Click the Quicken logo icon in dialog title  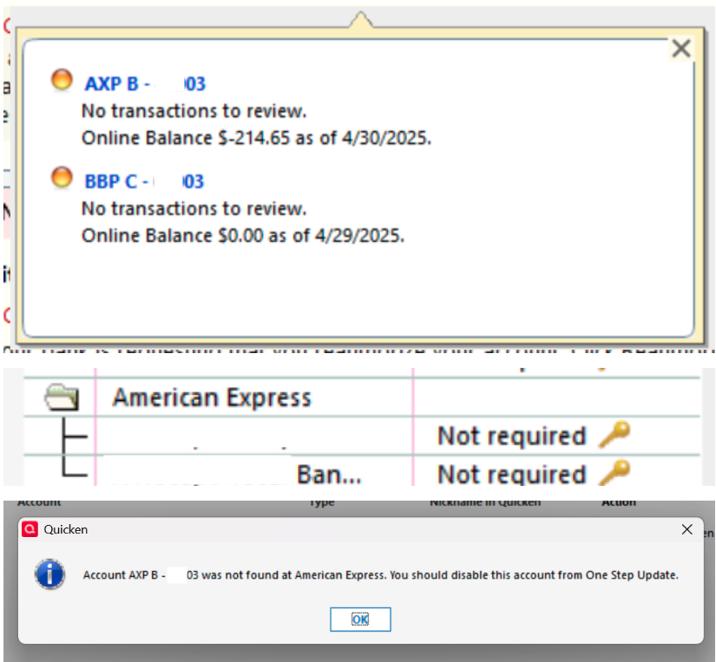pos(30,529)
